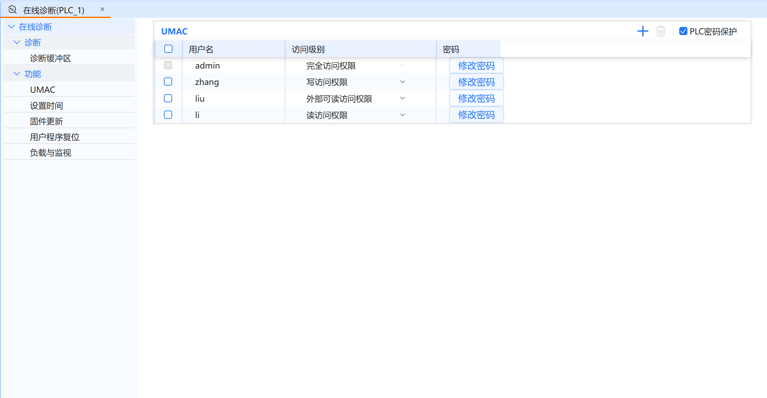
Task: Close the 在线诊断(PLC_1) tab
Action: point(102,10)
